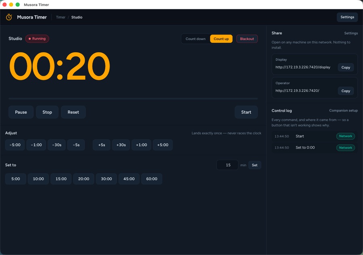Focus the minutes input field showing 15
The width and height of the screenshot is (363, 255).
click(227, 165)
